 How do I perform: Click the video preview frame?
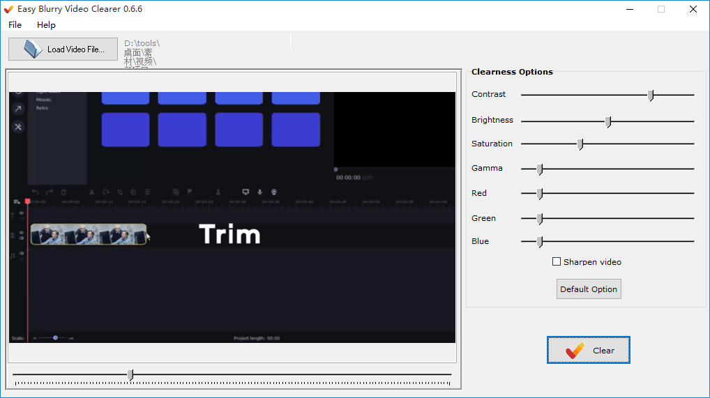(232, 217)
